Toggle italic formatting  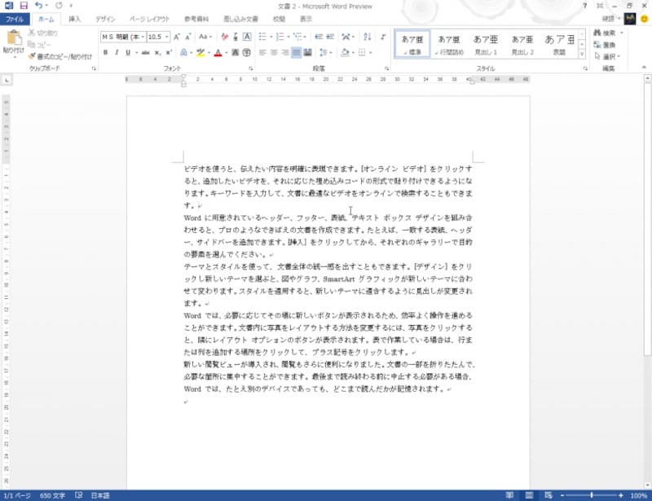[x=115, y=51]
